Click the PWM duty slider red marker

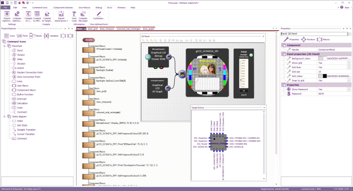(241, 80)
